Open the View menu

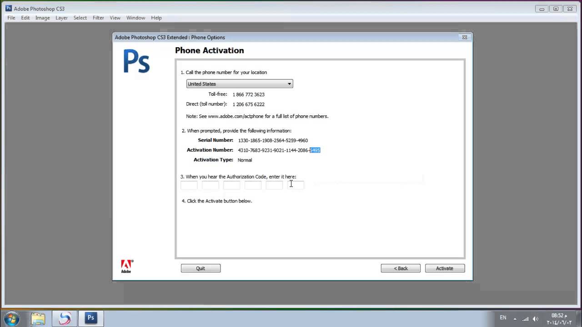pos(115,18)
